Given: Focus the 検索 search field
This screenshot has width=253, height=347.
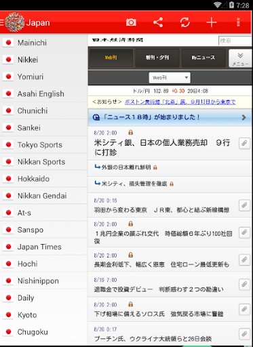Looking at the screenshot, I should [235, 41].
